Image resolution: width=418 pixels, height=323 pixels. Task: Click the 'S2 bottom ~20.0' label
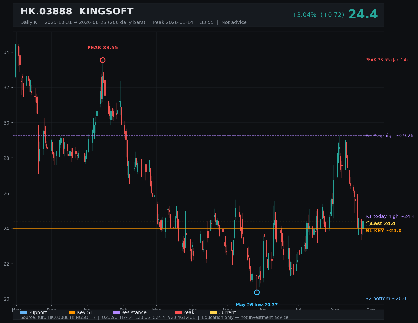point(386,299)
